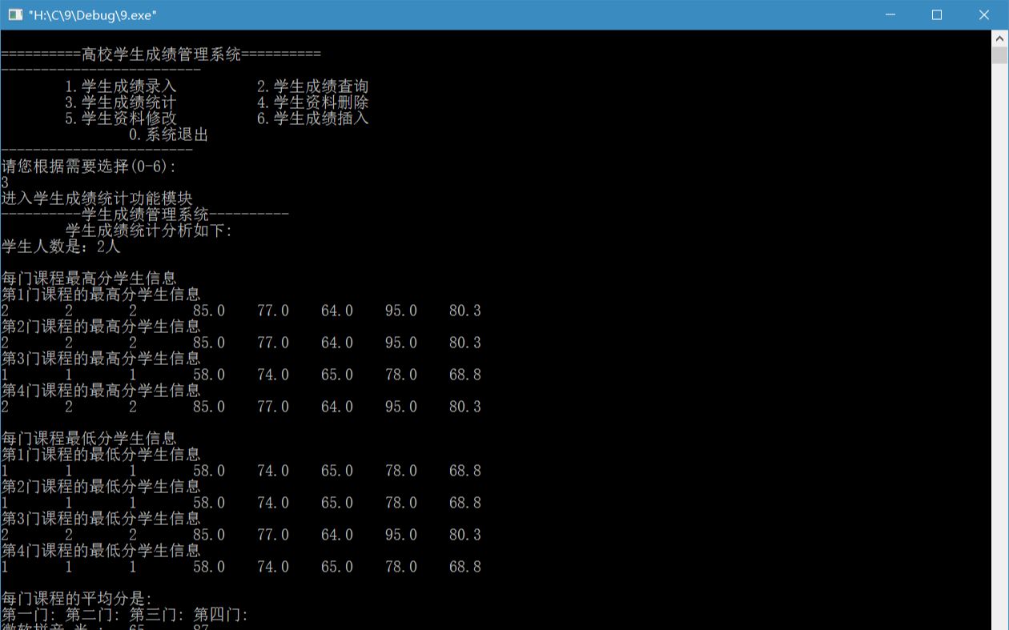Image resolution: width=1009 pixels, height=630 pixels.
Task: Close the 9.exe console window
Action: point(983,14)
